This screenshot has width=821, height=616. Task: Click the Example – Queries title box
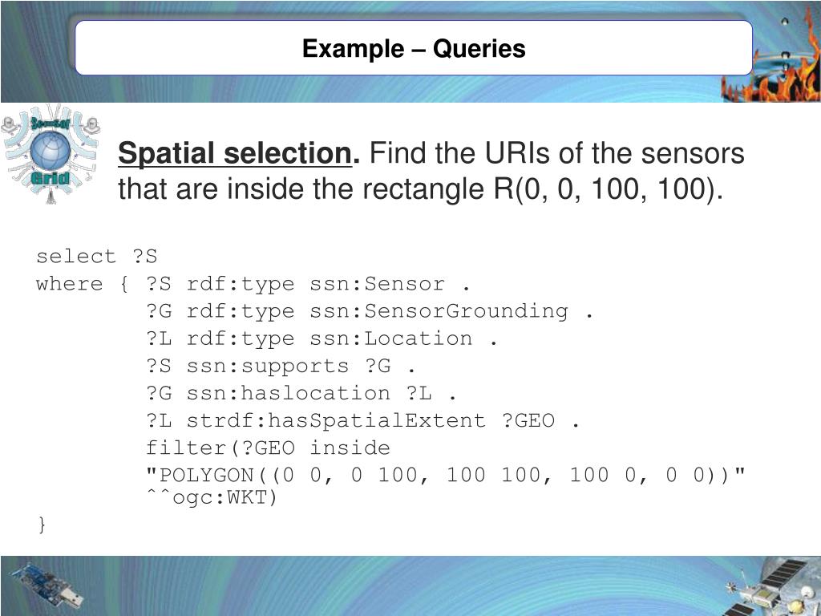414,48
